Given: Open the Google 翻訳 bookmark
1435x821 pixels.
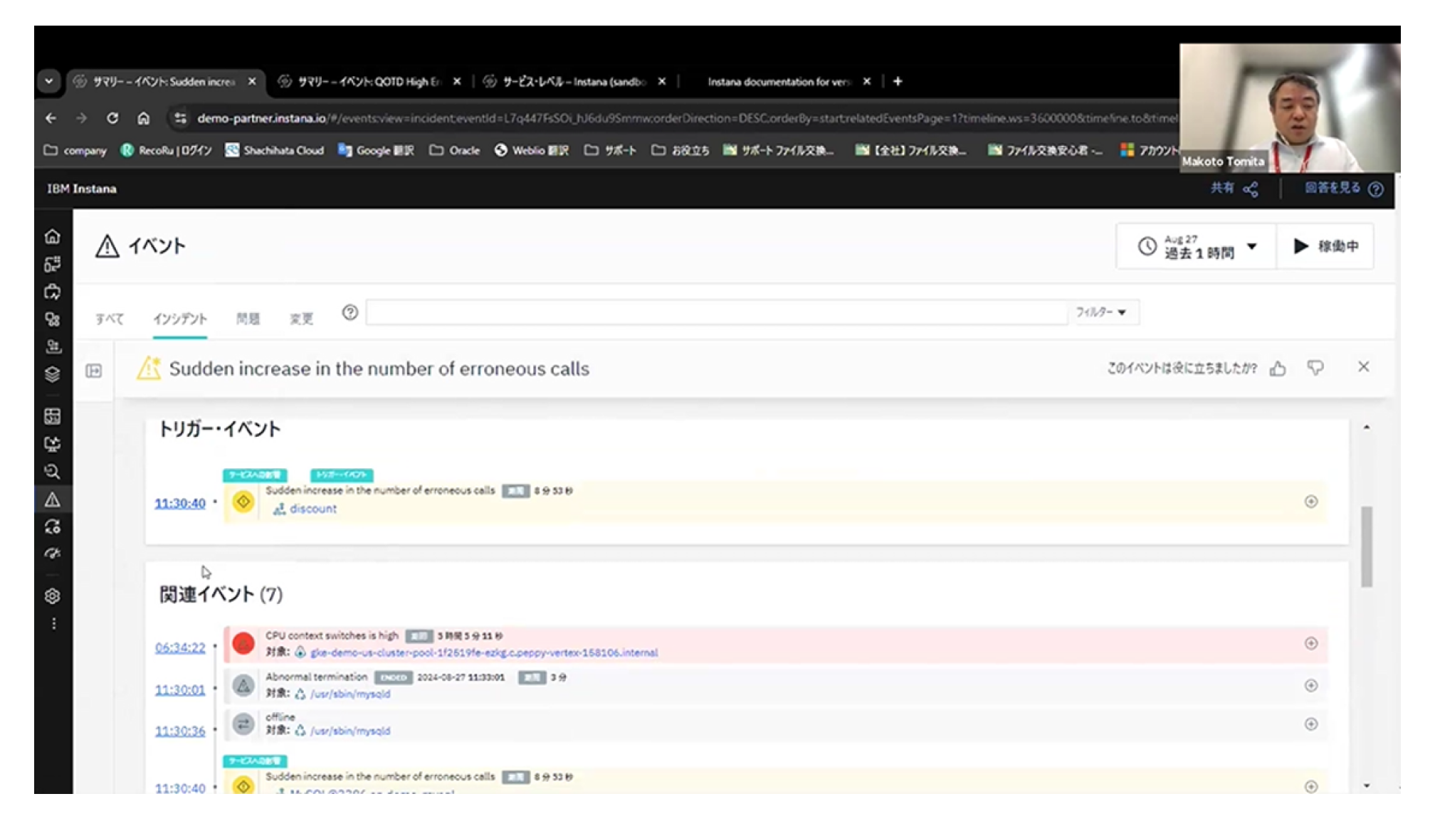Looking at the screenshot, I should point(376,150).
